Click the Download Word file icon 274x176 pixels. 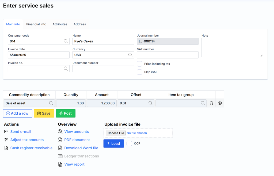tap(60, 148)
